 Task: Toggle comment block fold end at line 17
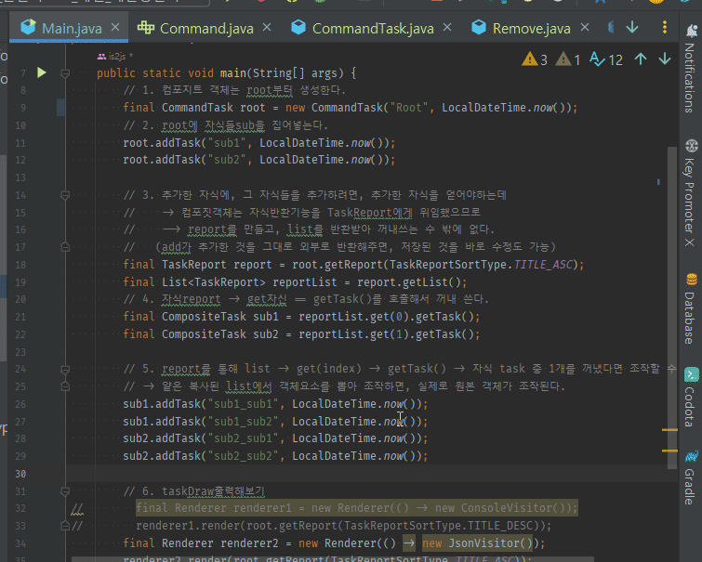tap(65, 247)
